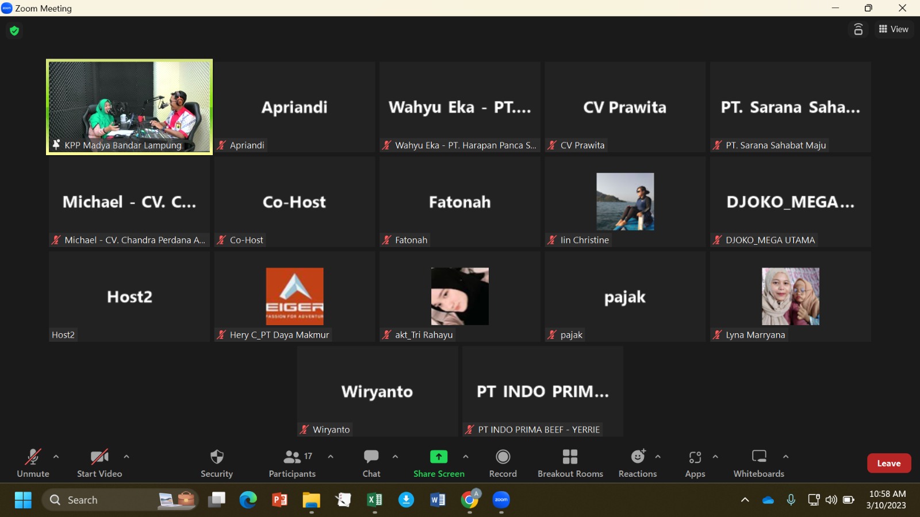Open the Reactions menu
The width and height of the screenshot is (920, 517).
(637, 463)
